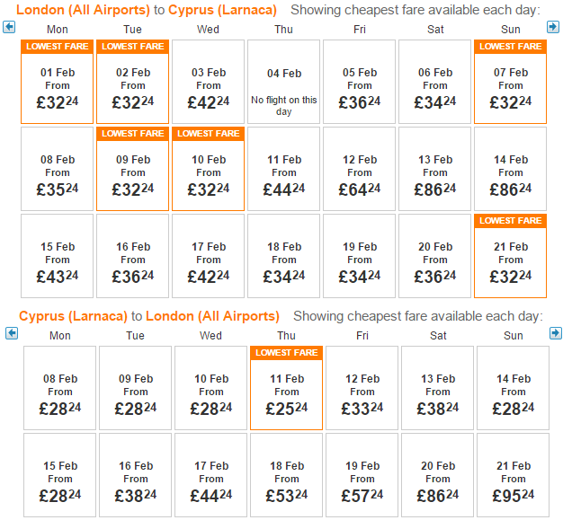Click previous week arrow for outbound flights
This screenshot has width=563, height=520.
coord(9,27)
